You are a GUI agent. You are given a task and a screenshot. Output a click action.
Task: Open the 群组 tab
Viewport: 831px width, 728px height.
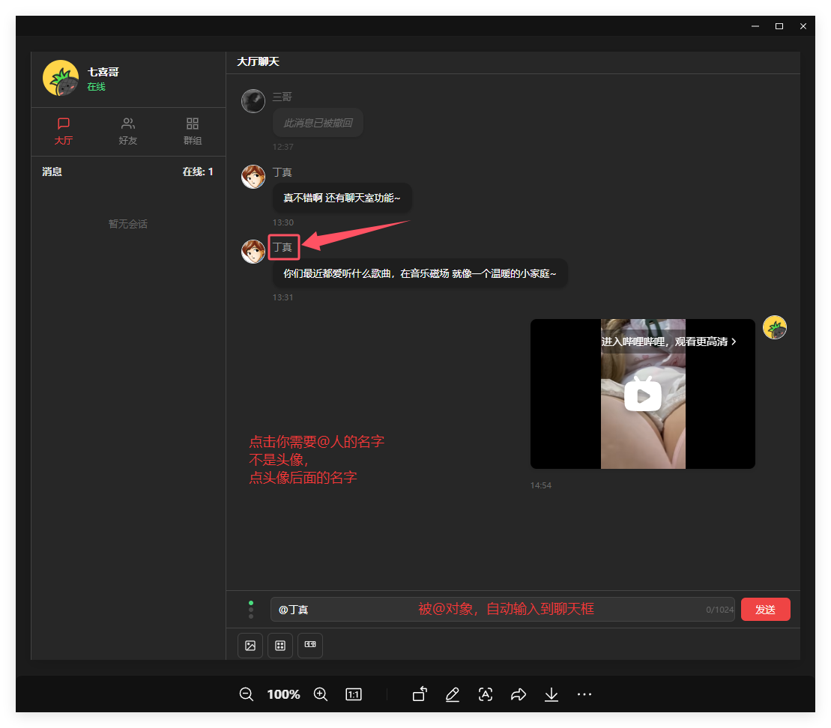193,131
